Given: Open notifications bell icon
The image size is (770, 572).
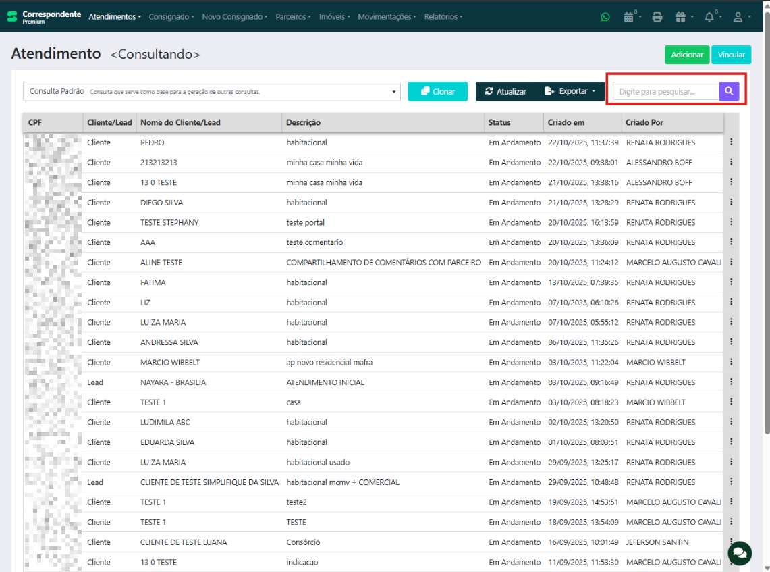Looking at the screenshot, I should [x=709, y=17].
